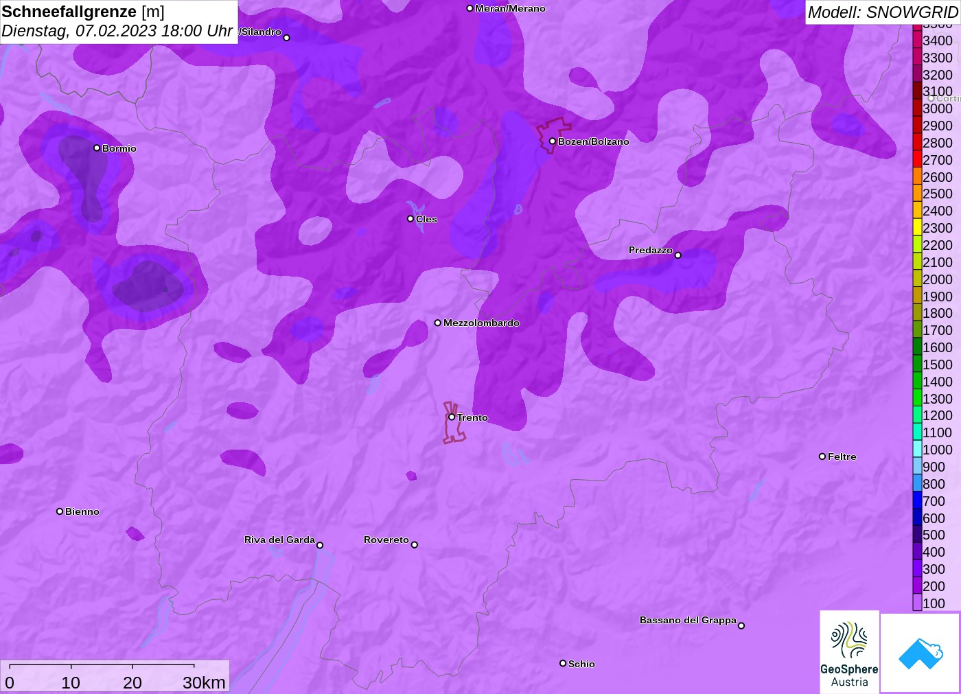Screen dimensions: 961x694
Task: Click the GeoSphere Austria logo
Action: point(849,651)
